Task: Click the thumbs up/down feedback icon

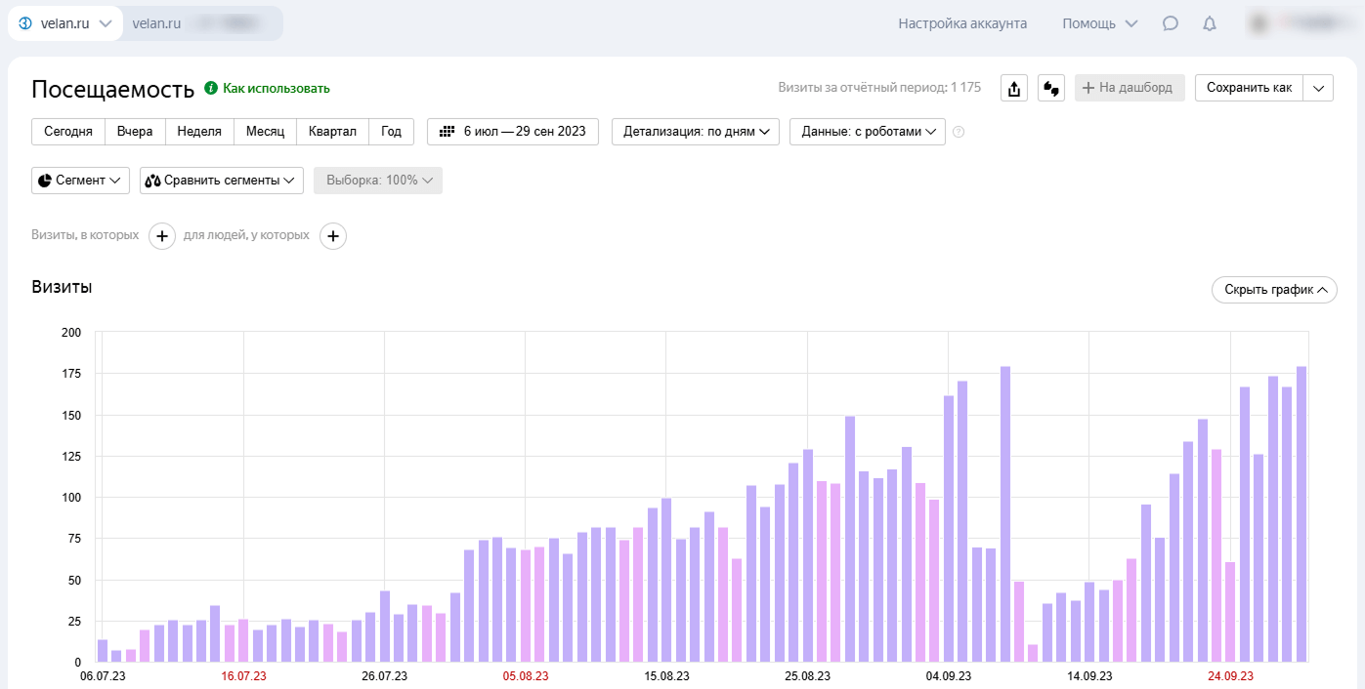Action: click(1051, 88)
